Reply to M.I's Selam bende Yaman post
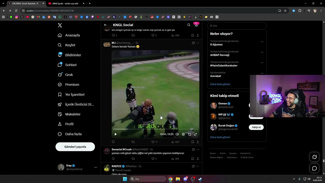 tap(113, 142)
